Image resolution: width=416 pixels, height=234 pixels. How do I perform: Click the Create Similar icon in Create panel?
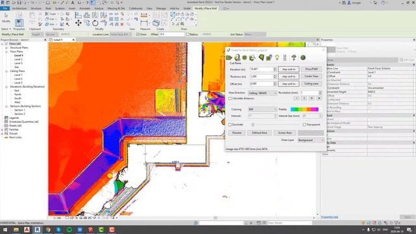[156, 23]
